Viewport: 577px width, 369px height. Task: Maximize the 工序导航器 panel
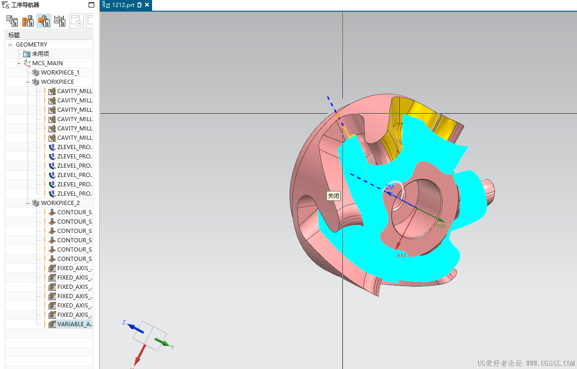pos(91,5)
